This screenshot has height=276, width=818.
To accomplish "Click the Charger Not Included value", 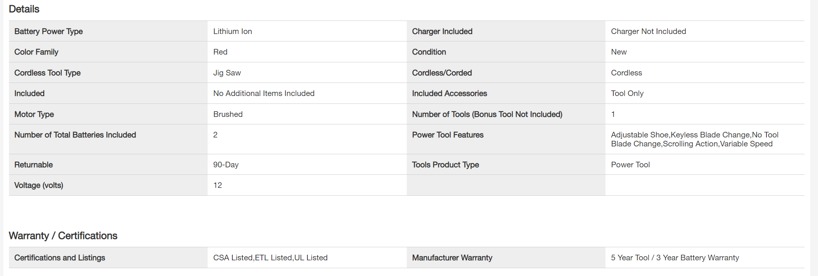I will point(648,31).
